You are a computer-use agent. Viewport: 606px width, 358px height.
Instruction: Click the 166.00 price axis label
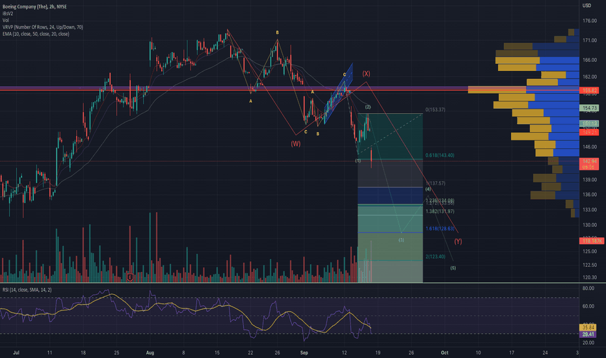(589, 60)
